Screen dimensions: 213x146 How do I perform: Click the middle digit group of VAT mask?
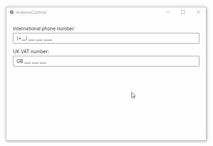[x=35, y=62]
